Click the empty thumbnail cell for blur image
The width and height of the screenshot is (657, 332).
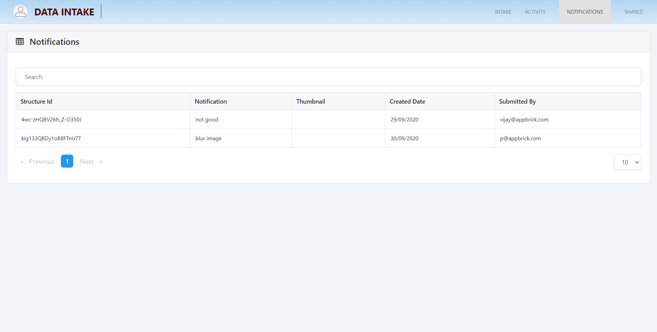tap(338, 138)
